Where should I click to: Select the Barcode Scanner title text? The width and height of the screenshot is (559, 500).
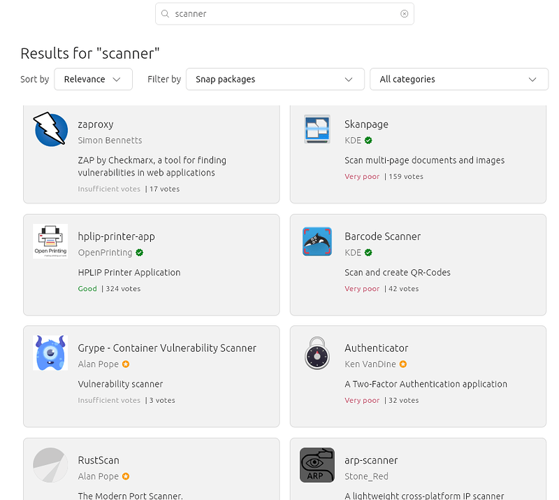pyautogui.click(x=382, y=236)
